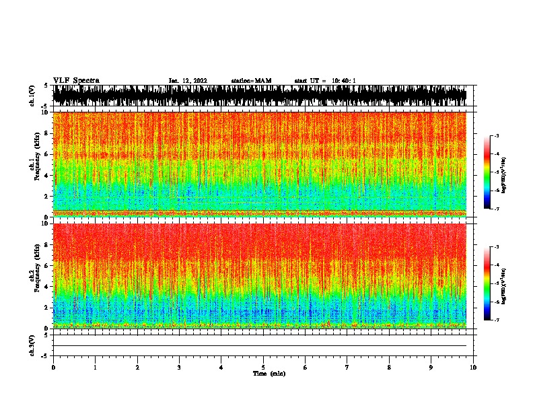Click the ch.2 colorbar log(PSD) unit label
Image resolution: width=533 pixels, height=412 pixels.
[503, 286]
